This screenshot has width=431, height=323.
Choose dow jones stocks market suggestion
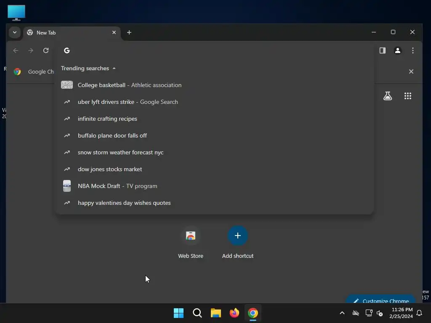click(215, 169)
